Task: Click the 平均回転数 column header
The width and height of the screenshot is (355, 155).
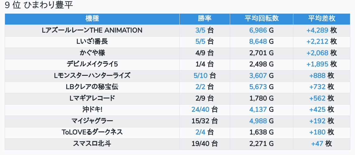Action: click(x=261, y=19)
